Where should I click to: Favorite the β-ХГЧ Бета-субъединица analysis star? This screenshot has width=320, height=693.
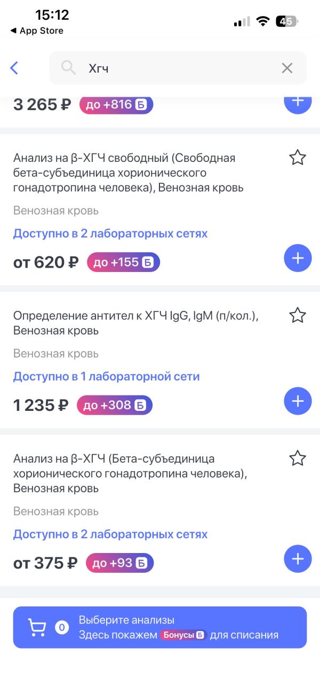297,458
